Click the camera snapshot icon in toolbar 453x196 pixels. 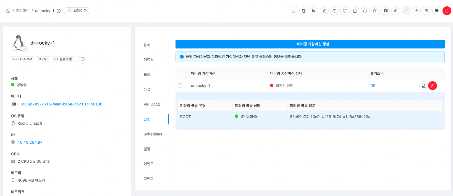[x=375, y=11]
